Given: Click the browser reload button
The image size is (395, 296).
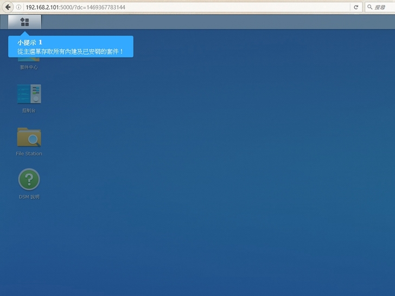Looking at the screenshot, I should click(356, 7).
